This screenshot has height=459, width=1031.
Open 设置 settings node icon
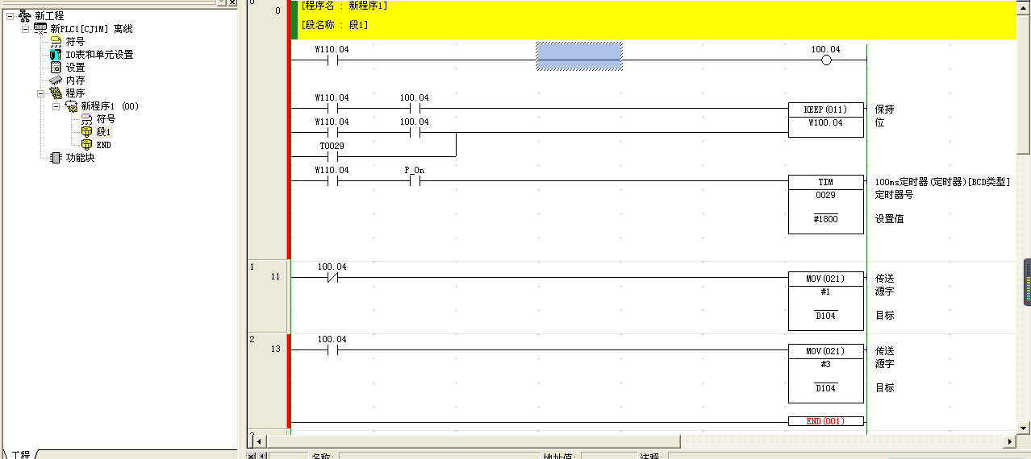tap(56, 68)
